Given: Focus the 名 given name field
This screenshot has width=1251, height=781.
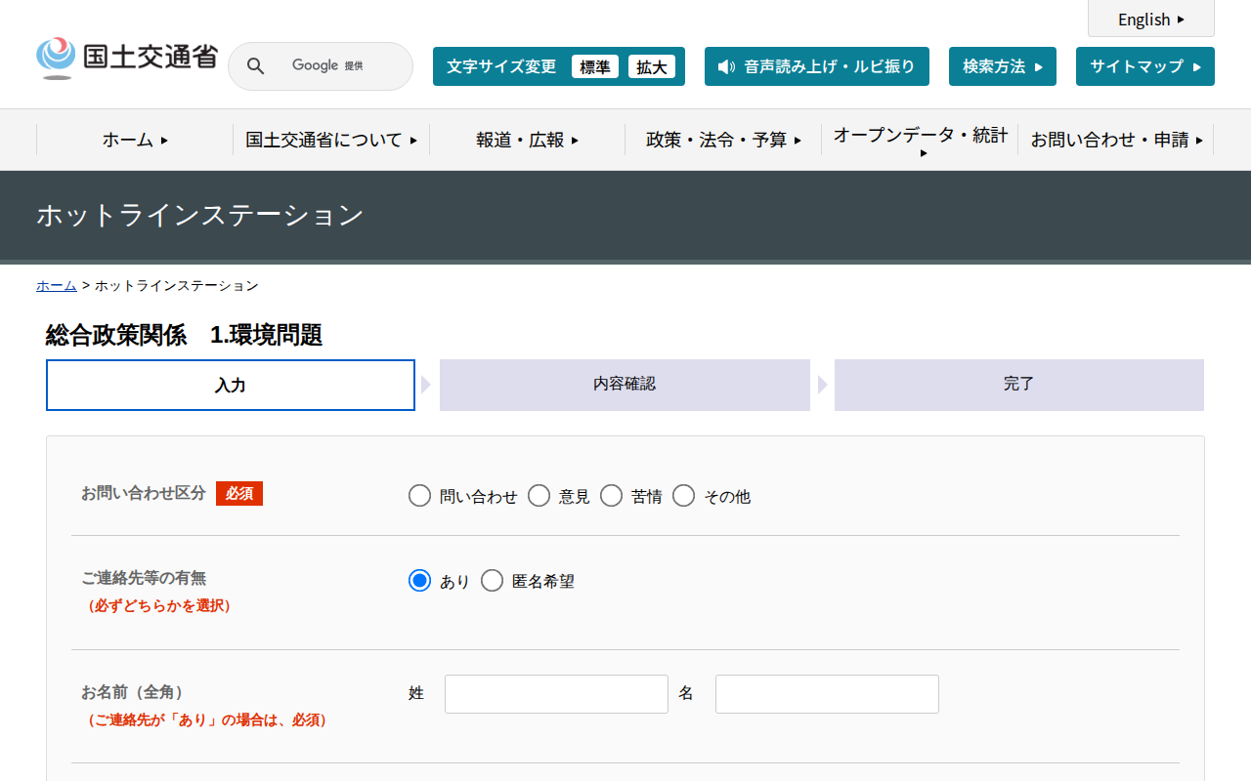Looking at the screenshot, I should 827,694.
